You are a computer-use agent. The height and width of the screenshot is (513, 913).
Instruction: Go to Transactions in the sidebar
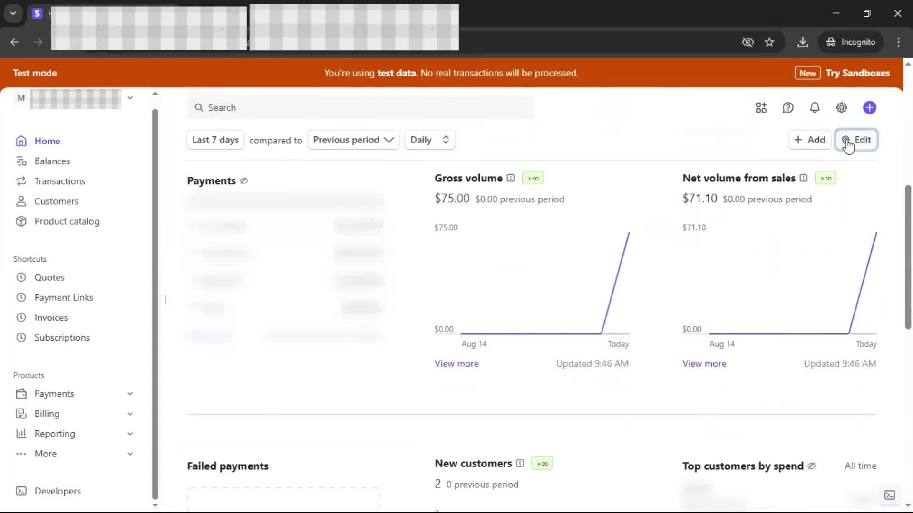(x=59, y=181)
